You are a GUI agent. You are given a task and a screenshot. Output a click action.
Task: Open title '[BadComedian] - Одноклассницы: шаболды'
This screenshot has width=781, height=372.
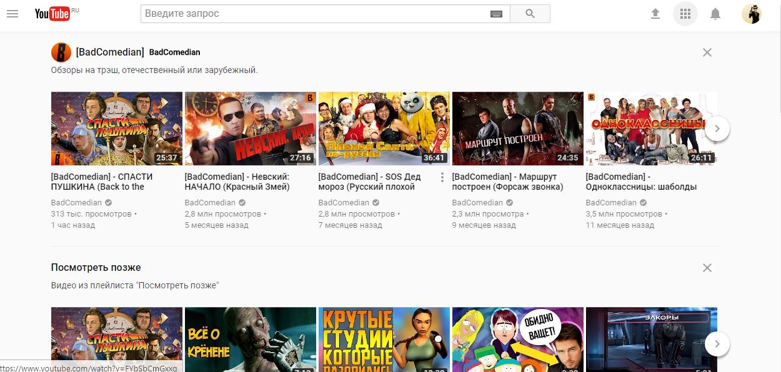pyautogui.click(x=642, y=182)
